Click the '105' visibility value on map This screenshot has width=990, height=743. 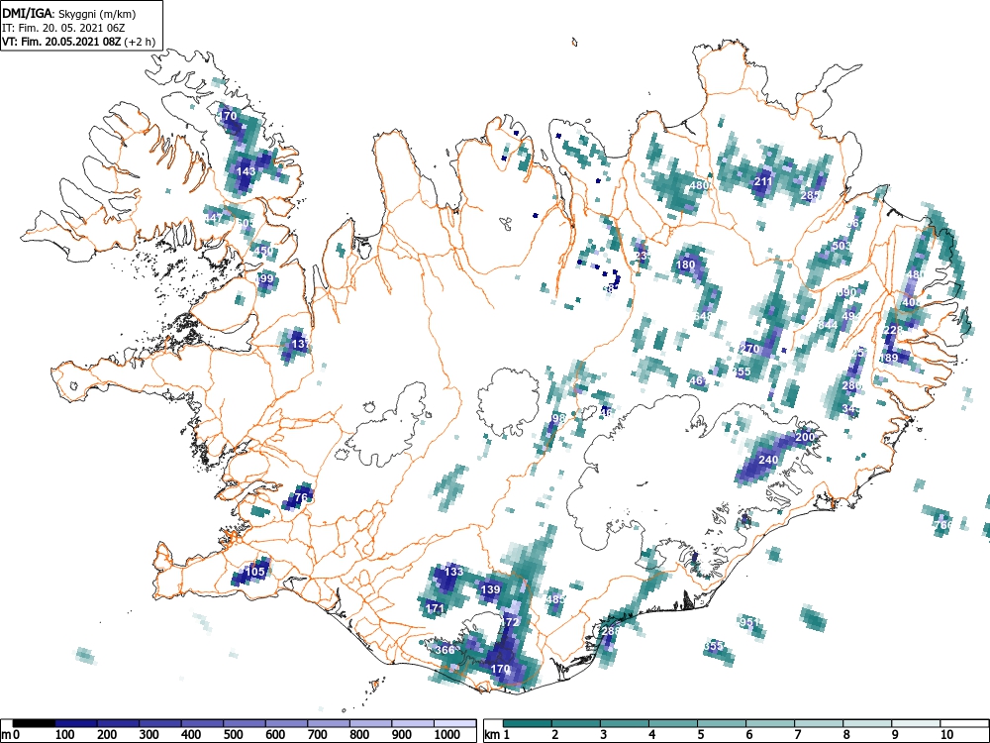point(255,572)
